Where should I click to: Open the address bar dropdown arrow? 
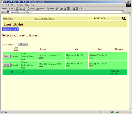click(123, 12)
